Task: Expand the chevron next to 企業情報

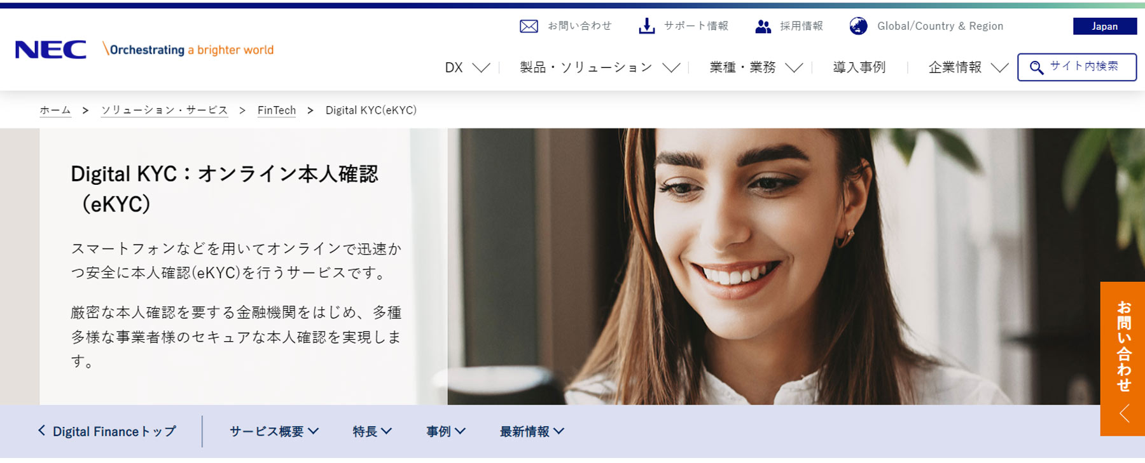Action: click(999, 67)
